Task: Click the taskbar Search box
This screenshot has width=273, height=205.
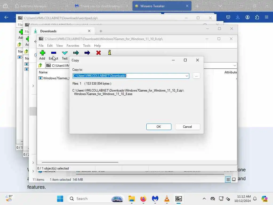Action: [96, 199]
